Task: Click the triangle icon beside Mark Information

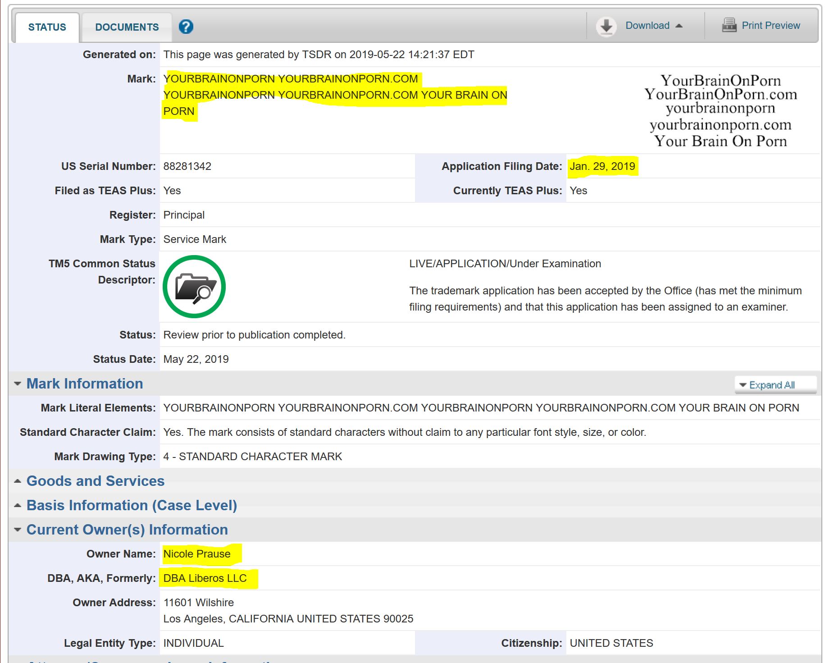Action: pos(18,384)
